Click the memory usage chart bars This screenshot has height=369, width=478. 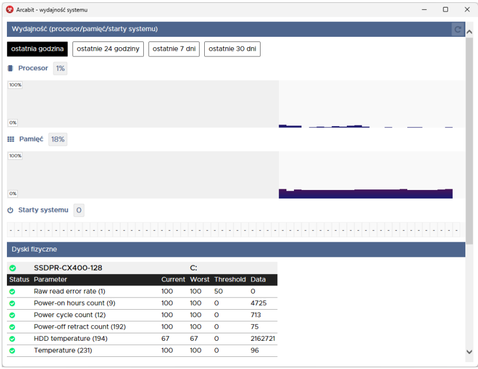click(365, 194)
